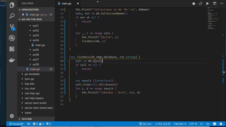Image resolution: width=226 pixels, height=127 pixels.
Task: Open the errors and warnings count in the status bar
Action: click(x=38, y=124)
